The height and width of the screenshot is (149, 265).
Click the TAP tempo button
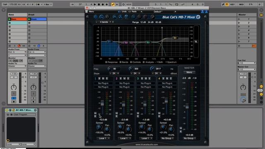click(5, 5)
